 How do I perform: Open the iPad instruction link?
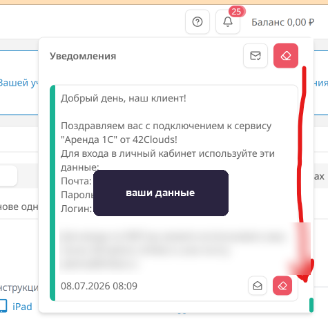(x=22, y=307)
